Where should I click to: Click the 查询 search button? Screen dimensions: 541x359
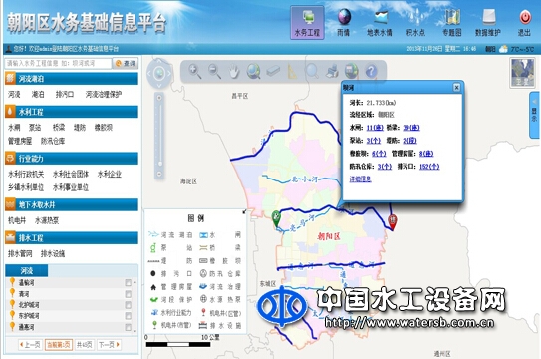click(126, 63)
